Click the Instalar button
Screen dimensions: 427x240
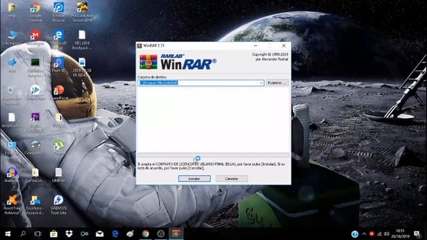pos(194,179)
